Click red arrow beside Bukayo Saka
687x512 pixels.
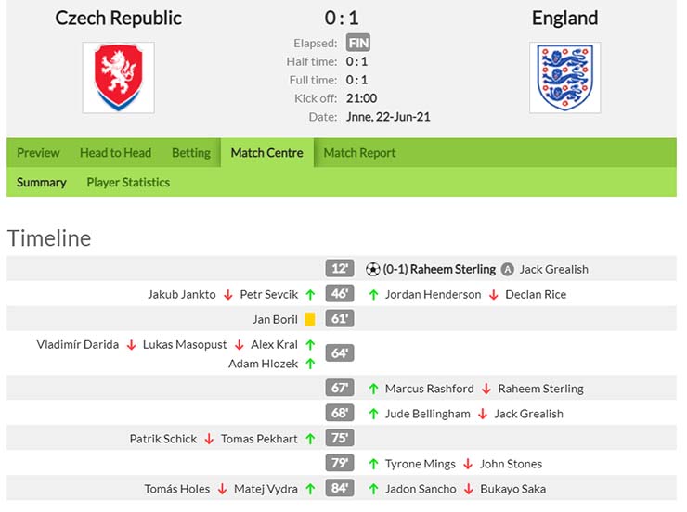[469, 489]
